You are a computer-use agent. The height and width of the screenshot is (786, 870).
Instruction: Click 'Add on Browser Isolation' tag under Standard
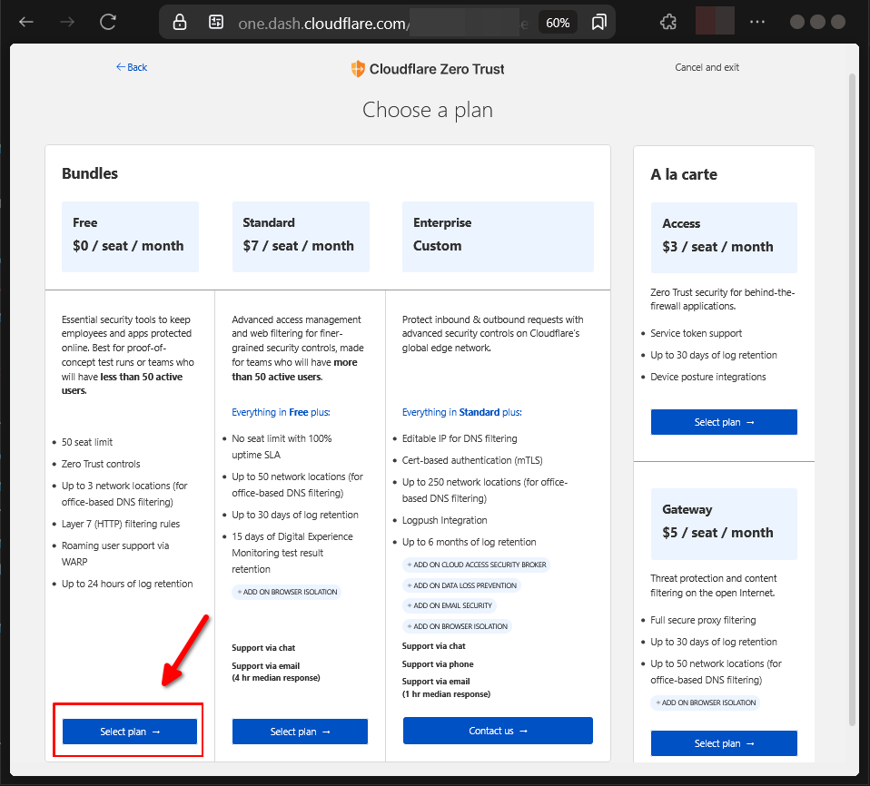pos(286,592)
